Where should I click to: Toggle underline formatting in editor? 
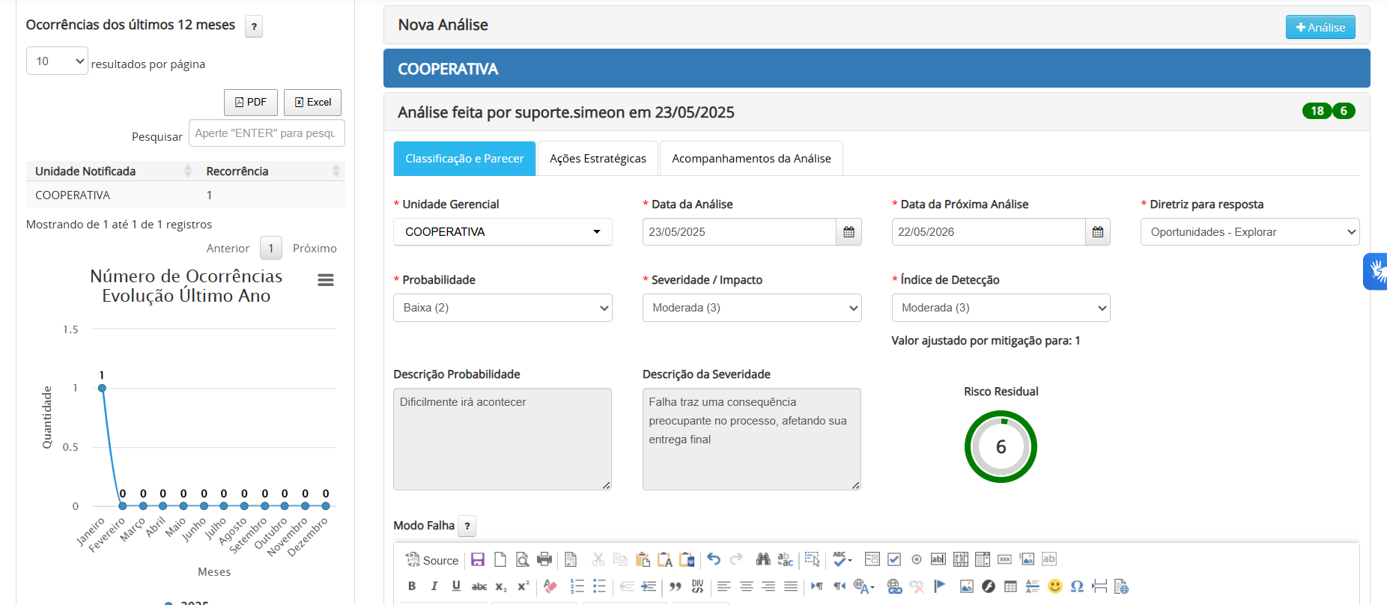pos(456,586)
